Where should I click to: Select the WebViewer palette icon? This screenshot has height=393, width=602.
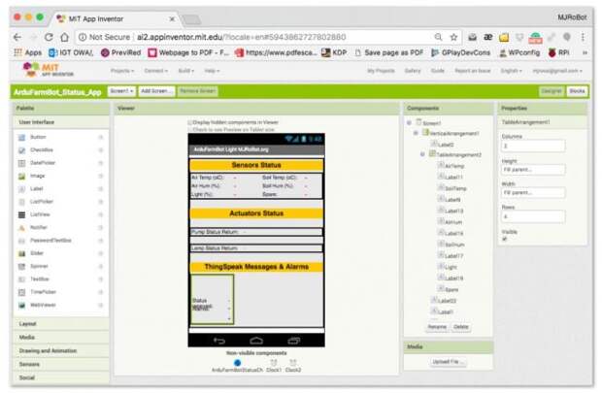click(22, 306)
